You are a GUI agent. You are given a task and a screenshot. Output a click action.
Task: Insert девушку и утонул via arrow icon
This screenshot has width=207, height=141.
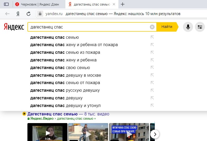click(x=152, y=105)
